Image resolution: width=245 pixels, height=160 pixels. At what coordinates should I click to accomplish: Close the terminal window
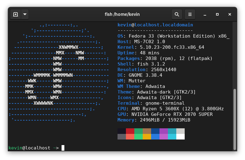[229, 14]
